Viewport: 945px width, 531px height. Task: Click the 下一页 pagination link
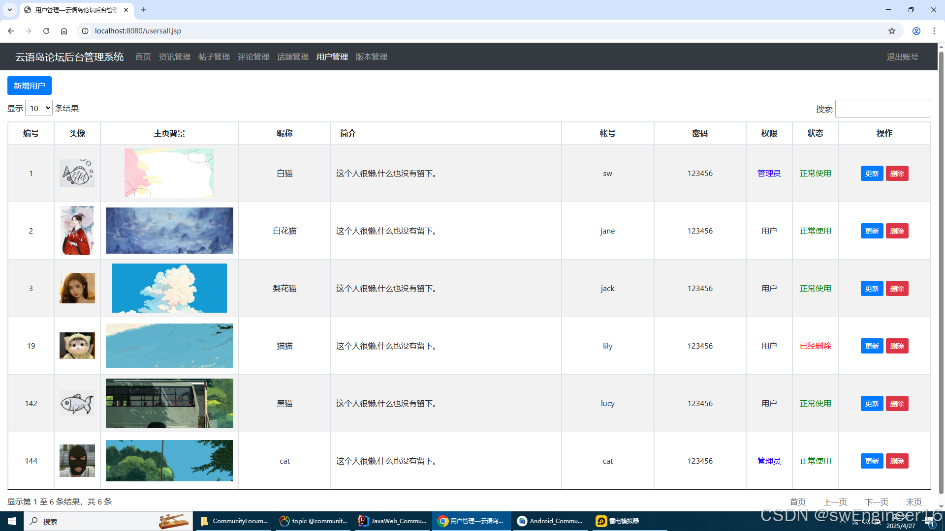(877, 502)
